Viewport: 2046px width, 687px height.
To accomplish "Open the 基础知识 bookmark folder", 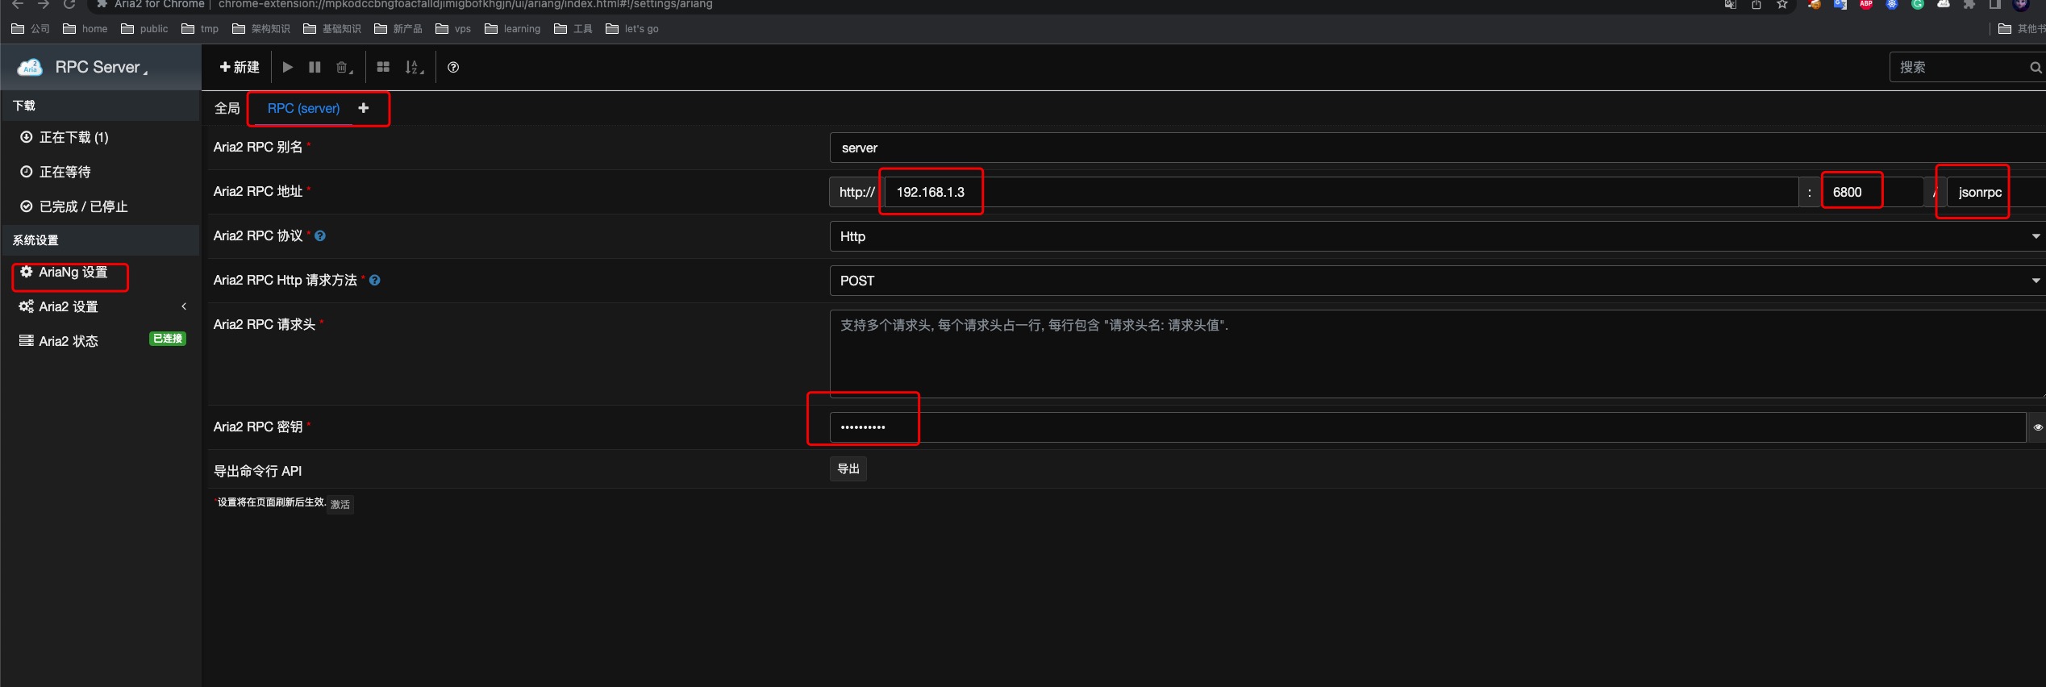I will point(332,29).
